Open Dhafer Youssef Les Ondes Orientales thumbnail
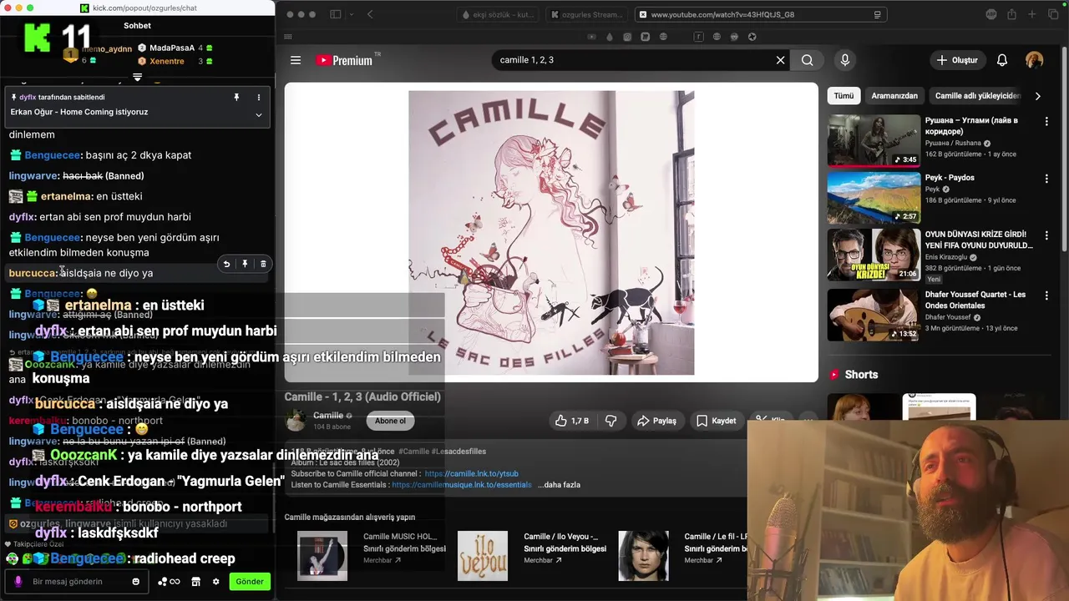 pos(874,315)
